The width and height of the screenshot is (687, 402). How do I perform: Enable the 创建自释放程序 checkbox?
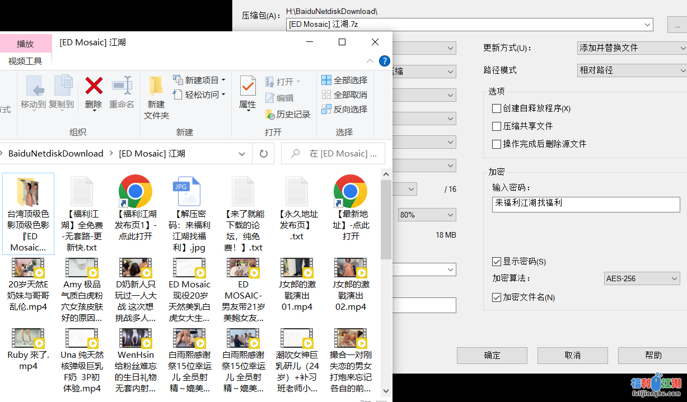click(497, 108)
